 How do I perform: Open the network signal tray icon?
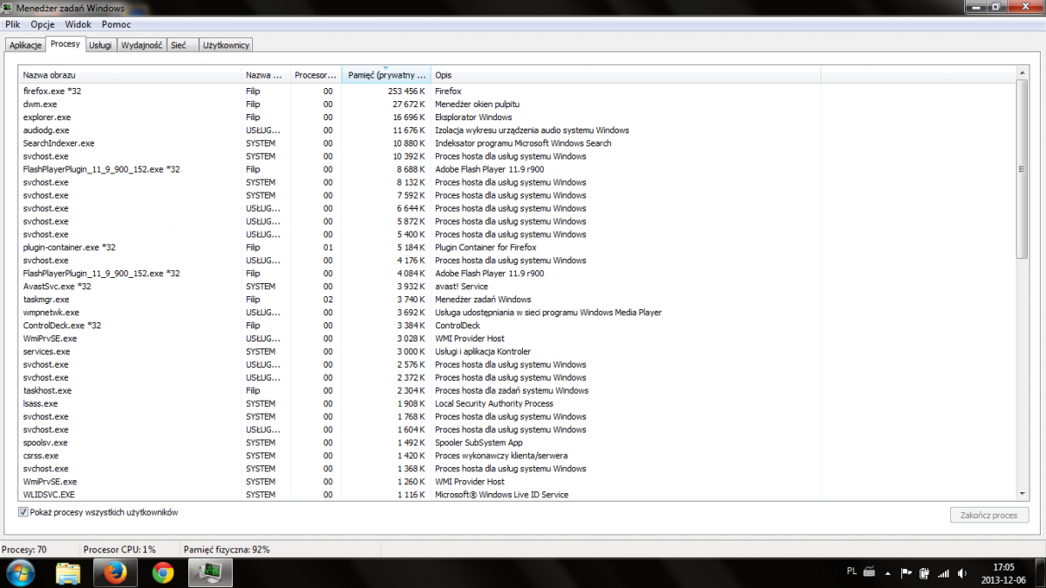942,573
